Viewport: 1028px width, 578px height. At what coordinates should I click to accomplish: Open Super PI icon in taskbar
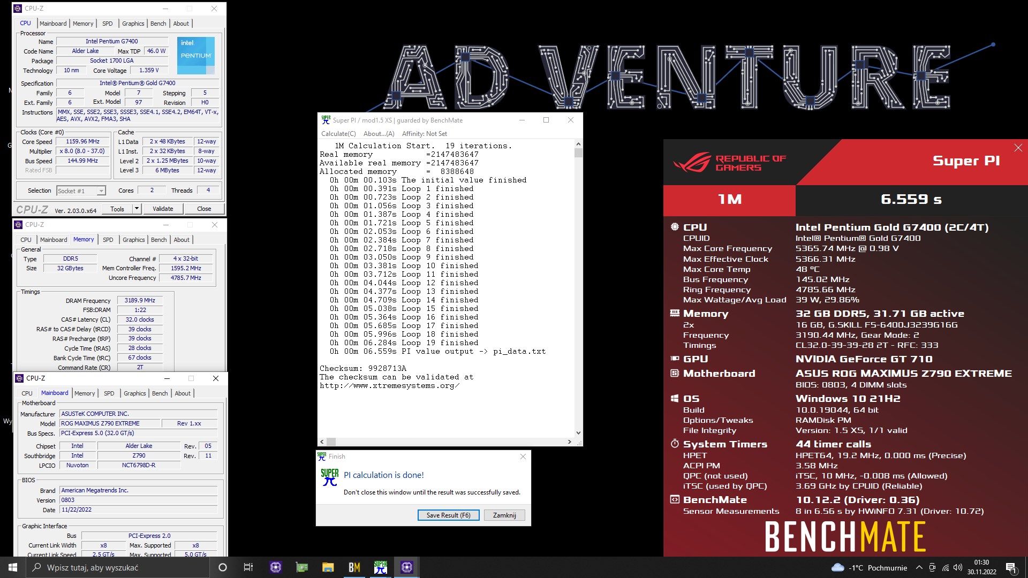[381, 567]
